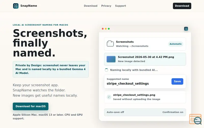Click the stripe_checkout_settings.png file name
204x128 pixels.
pos(134,95)
